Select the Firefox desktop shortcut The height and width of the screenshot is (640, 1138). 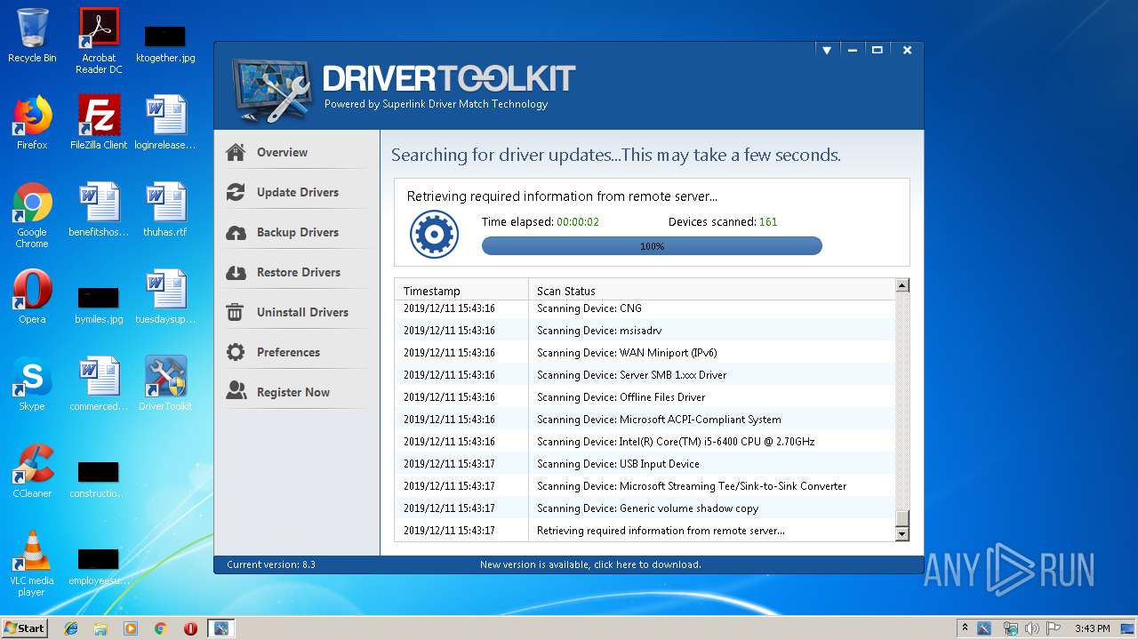[x=32, y=123]
